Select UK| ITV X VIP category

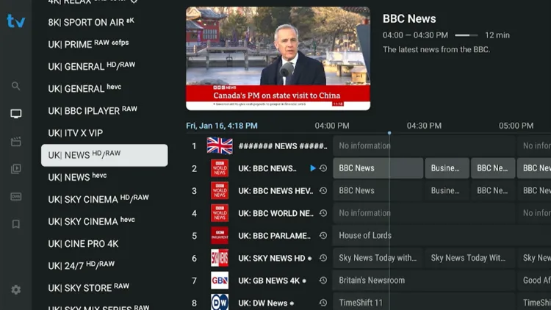tap(104, 133)
